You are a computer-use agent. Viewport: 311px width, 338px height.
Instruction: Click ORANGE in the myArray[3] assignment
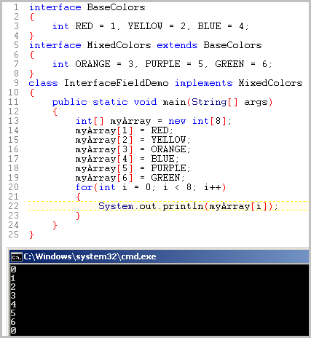168,149
